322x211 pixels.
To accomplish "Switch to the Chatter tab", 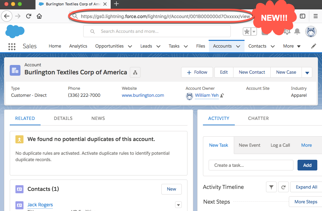I will [258, 118].
